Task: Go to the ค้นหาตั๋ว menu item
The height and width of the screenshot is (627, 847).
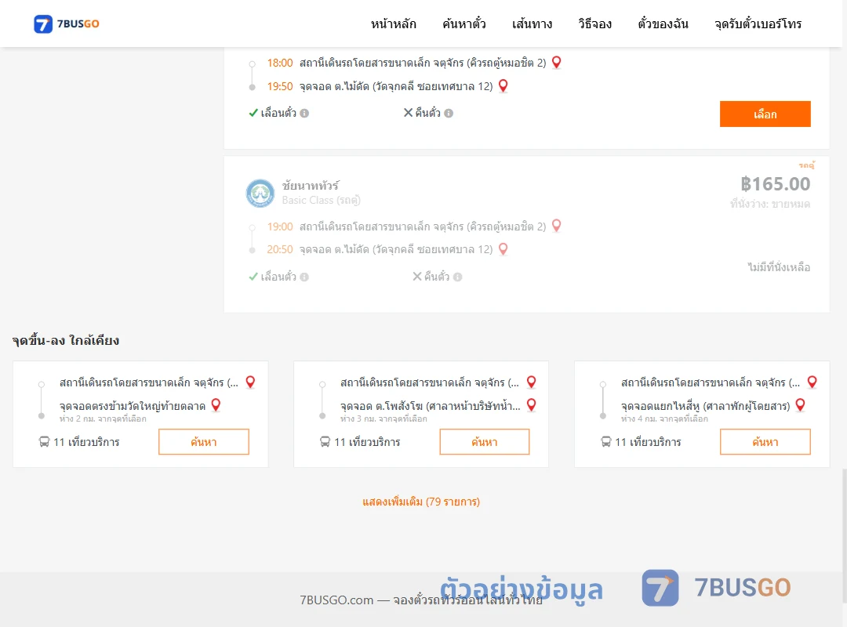Action: click(x=464, y=24)
